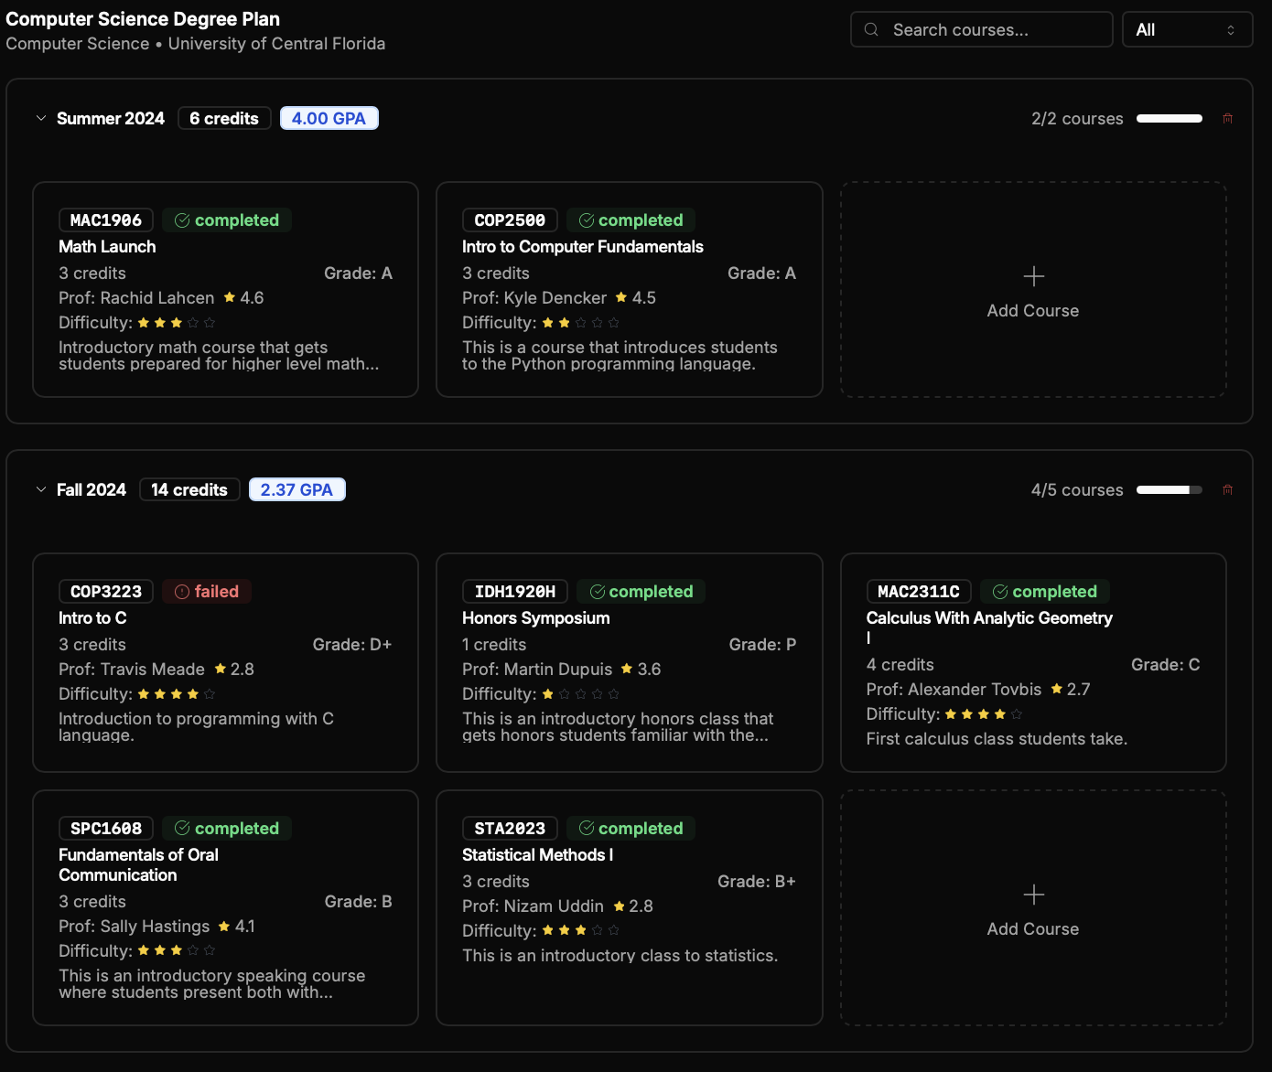Click the Fall 2024 2.37 GPA badge

tap(296, 490)
